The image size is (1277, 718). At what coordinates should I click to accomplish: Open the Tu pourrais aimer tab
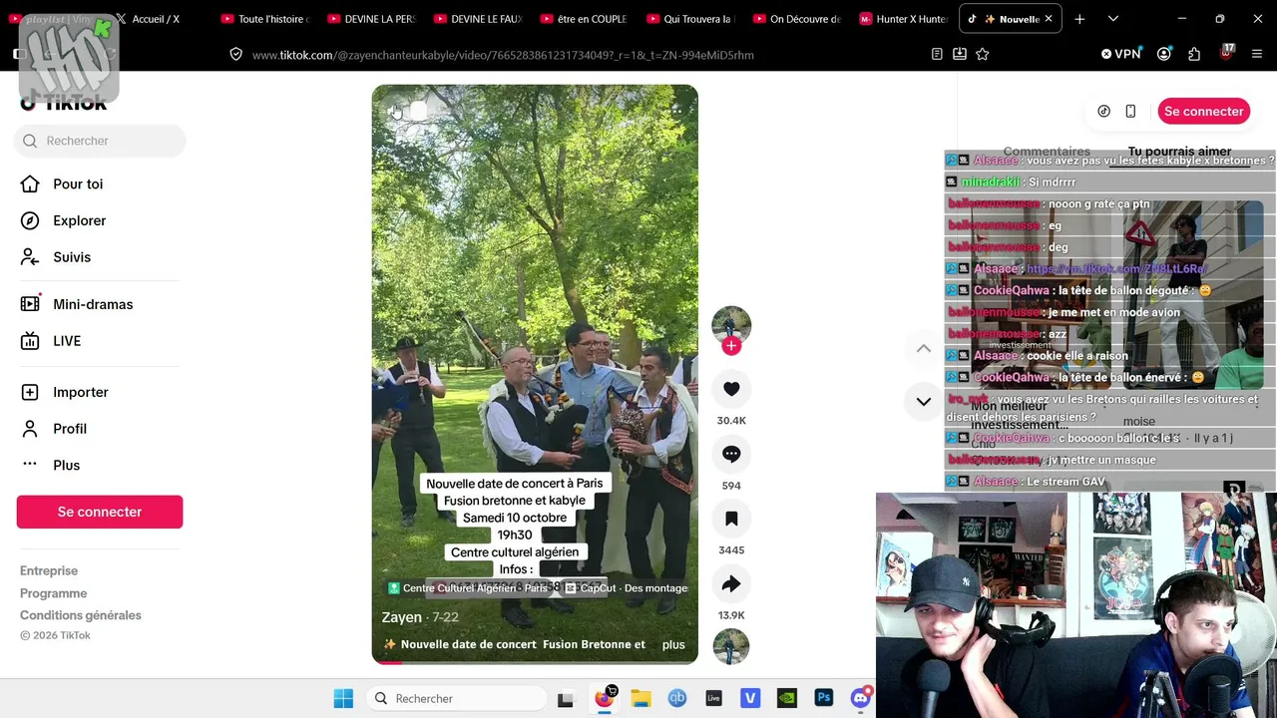pyautogui.click(x=1179, y=152)
